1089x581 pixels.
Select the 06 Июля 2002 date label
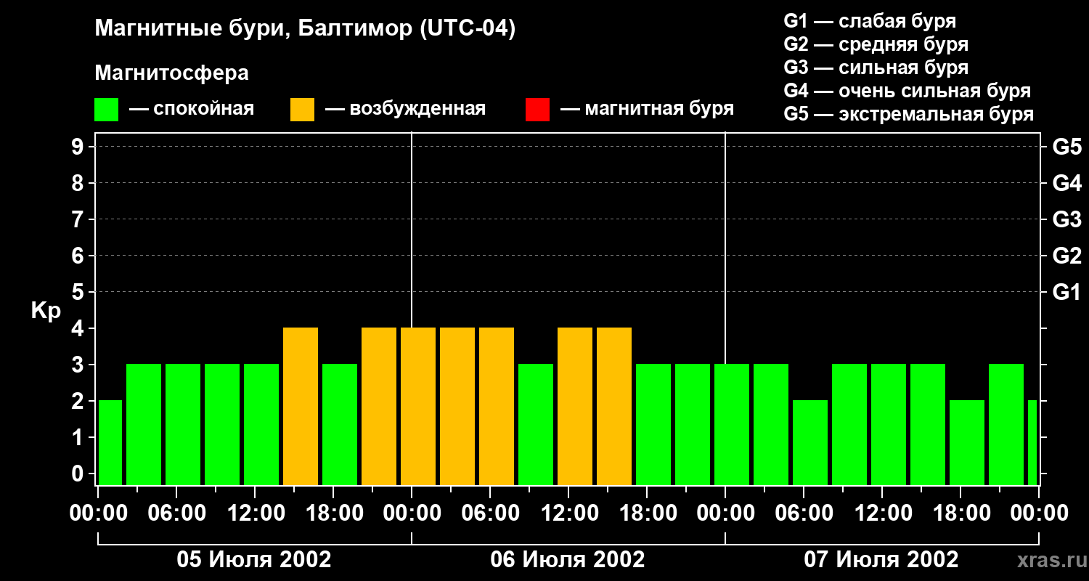click(x=568, y=560)
